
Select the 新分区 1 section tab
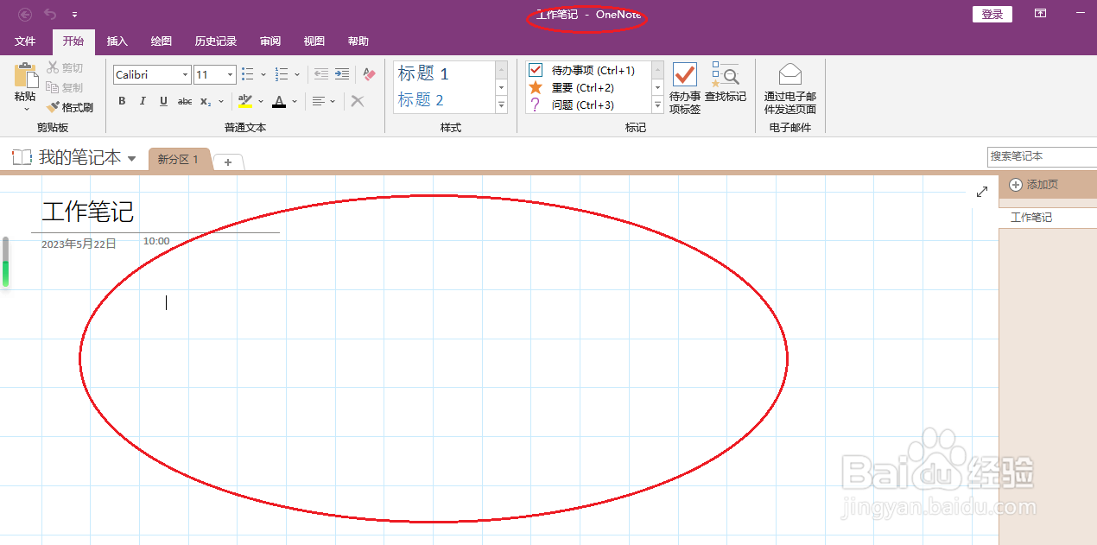[178, 160]
